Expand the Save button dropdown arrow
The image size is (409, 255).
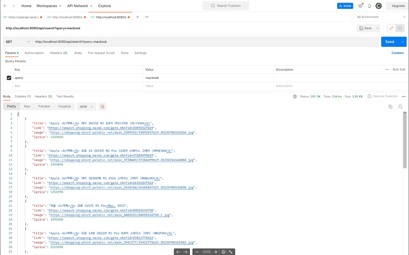click(377, 28)
